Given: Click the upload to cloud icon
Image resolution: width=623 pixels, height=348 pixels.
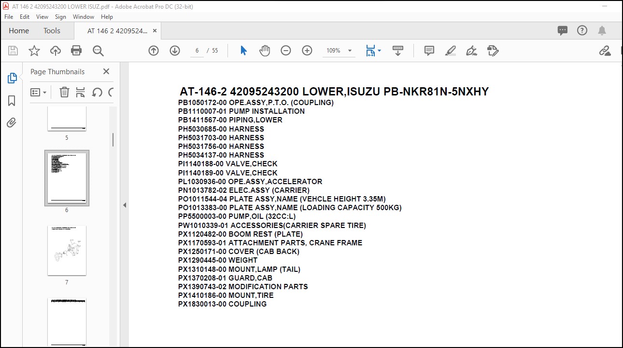Looking at the screenshot, I should pos(56,51).
